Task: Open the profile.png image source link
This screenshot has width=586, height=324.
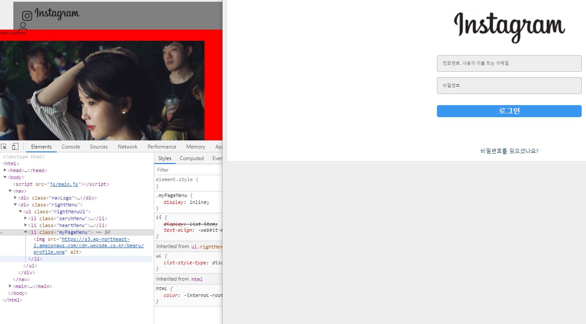Action: coord(89,246)
